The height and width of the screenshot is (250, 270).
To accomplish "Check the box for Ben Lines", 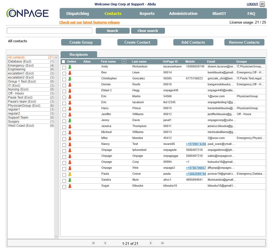I will tap(64, 73).
